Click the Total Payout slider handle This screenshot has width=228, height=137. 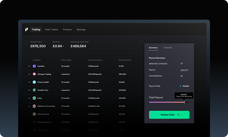pyautogui.click(x=184, y=102)
